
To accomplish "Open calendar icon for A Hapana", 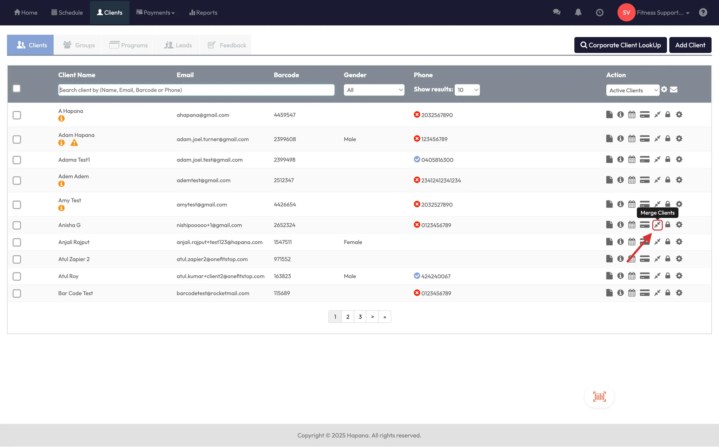I will tap(632, 115).
